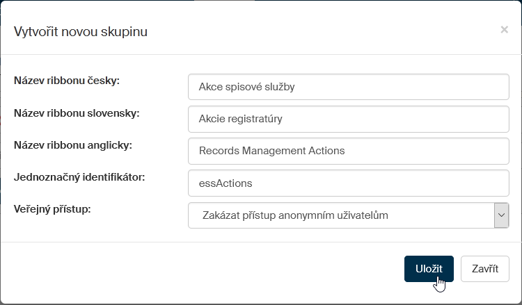The image size is (522, 305).
Task: Click on 'Akce spisové služby' text
Action: [247, 87]
